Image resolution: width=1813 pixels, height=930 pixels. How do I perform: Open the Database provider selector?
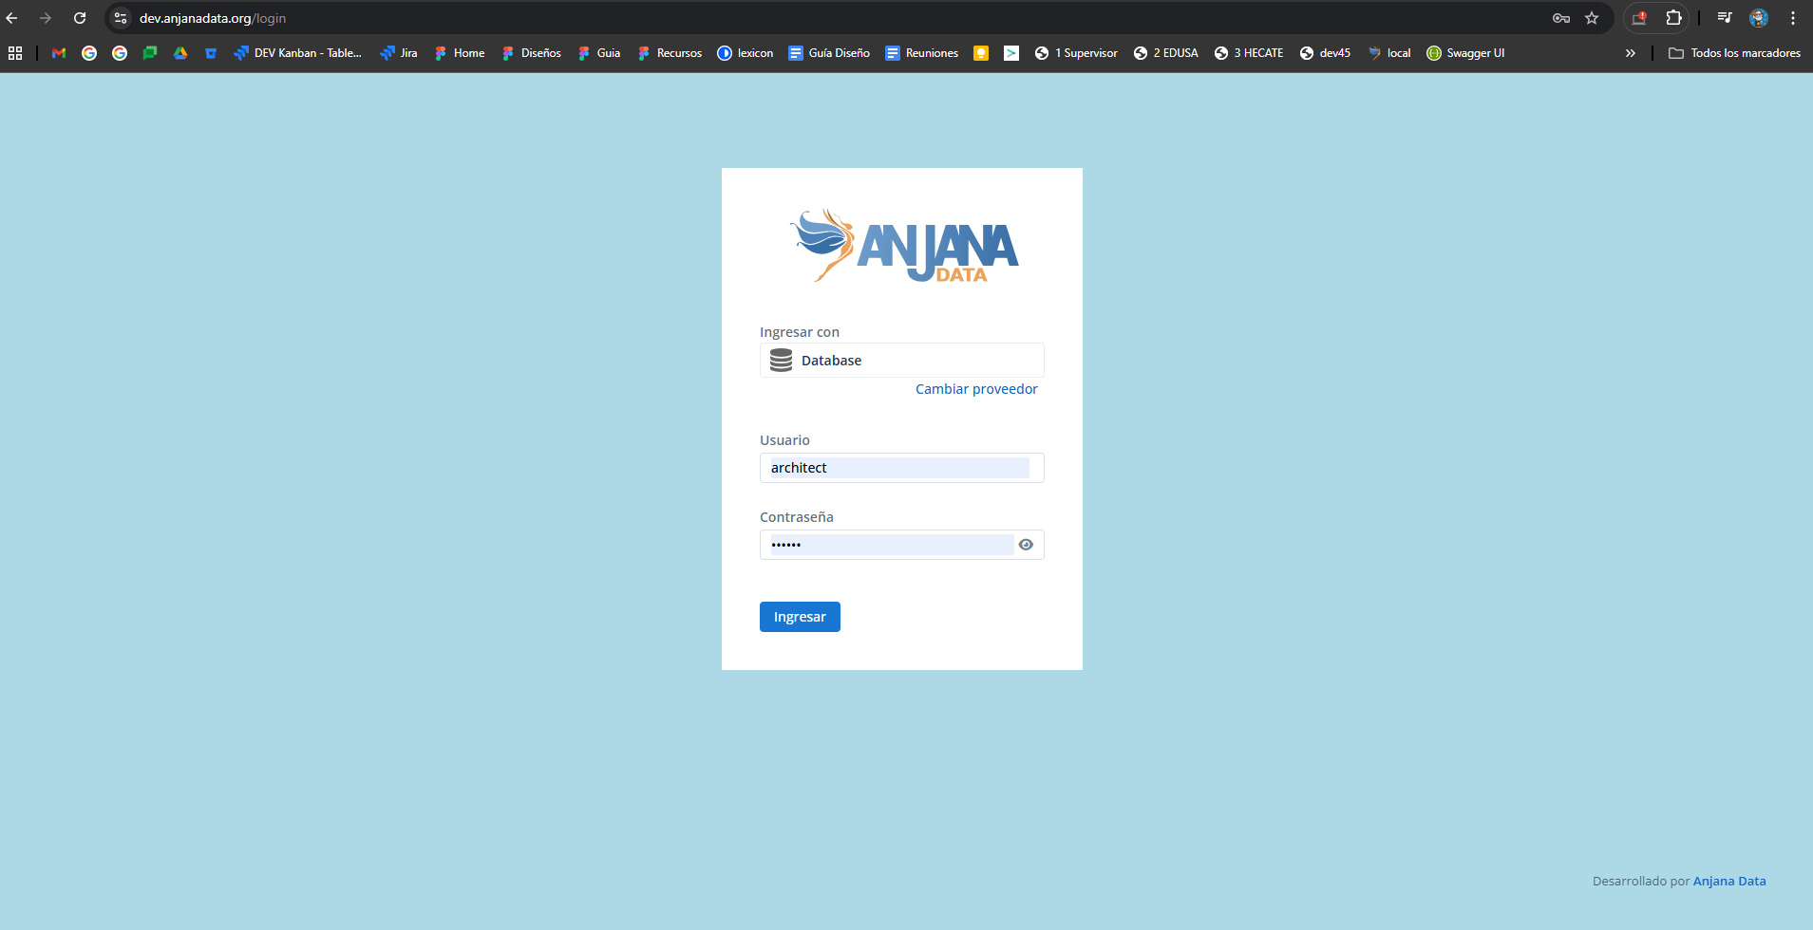[901, 361]
